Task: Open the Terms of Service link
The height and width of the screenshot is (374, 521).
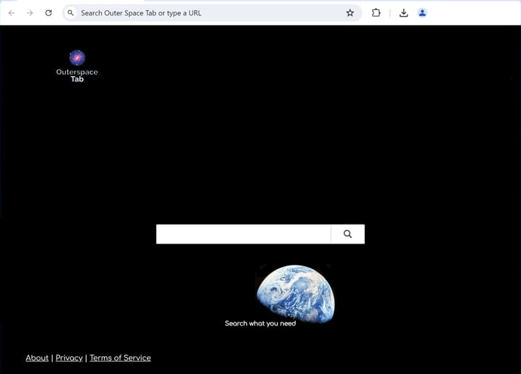Action: tap(120, 358)
